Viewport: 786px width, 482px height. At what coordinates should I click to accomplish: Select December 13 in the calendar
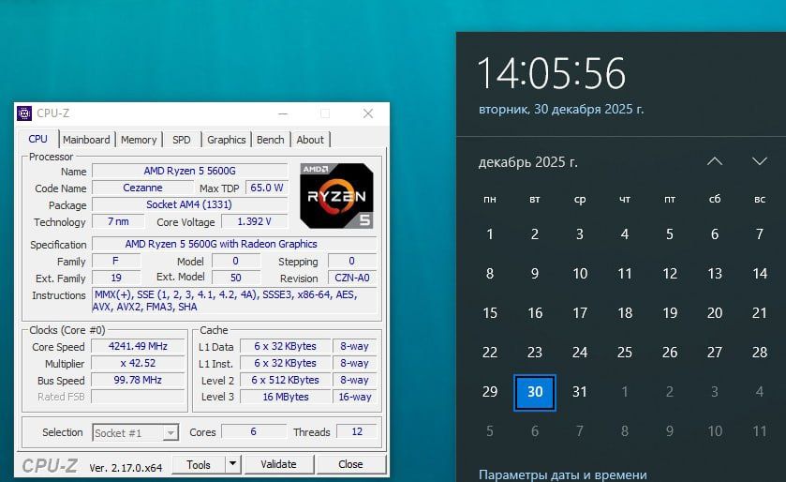[714, 273]
